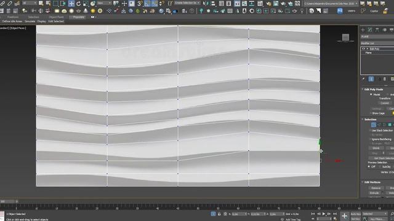This screenshot has width=394, height=221.
Task: Select the Select and Rotate tool
Action: tap(78, 4)
